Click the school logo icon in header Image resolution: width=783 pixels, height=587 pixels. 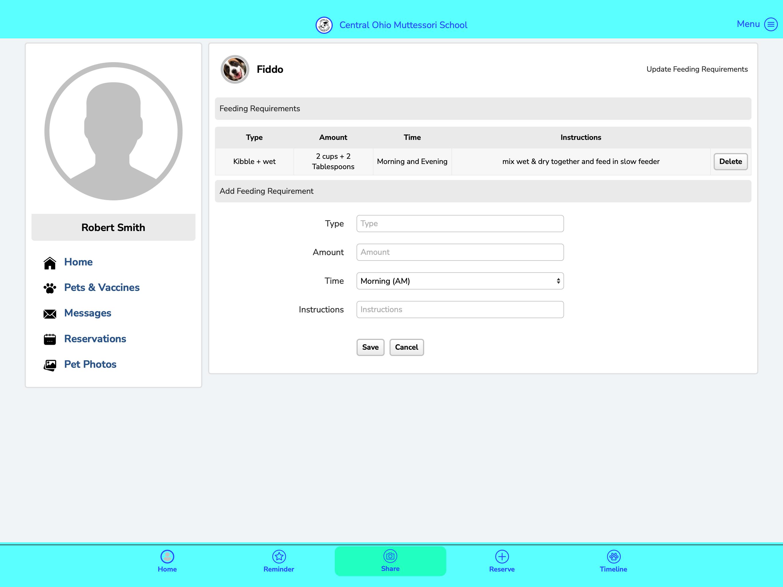coord(324,25)
